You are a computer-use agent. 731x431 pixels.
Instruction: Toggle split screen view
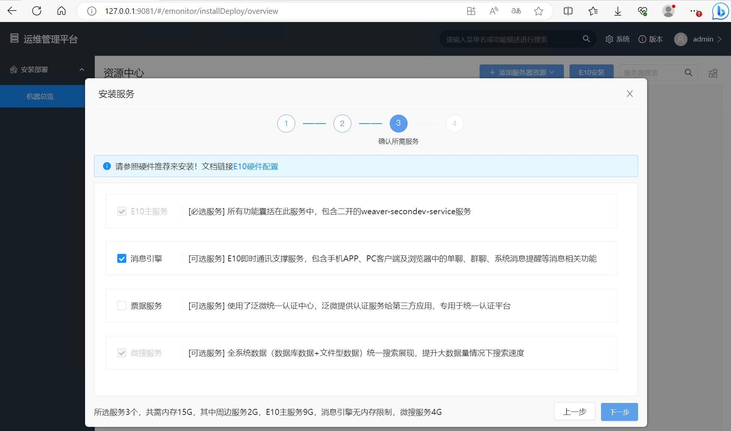point(568,11)
